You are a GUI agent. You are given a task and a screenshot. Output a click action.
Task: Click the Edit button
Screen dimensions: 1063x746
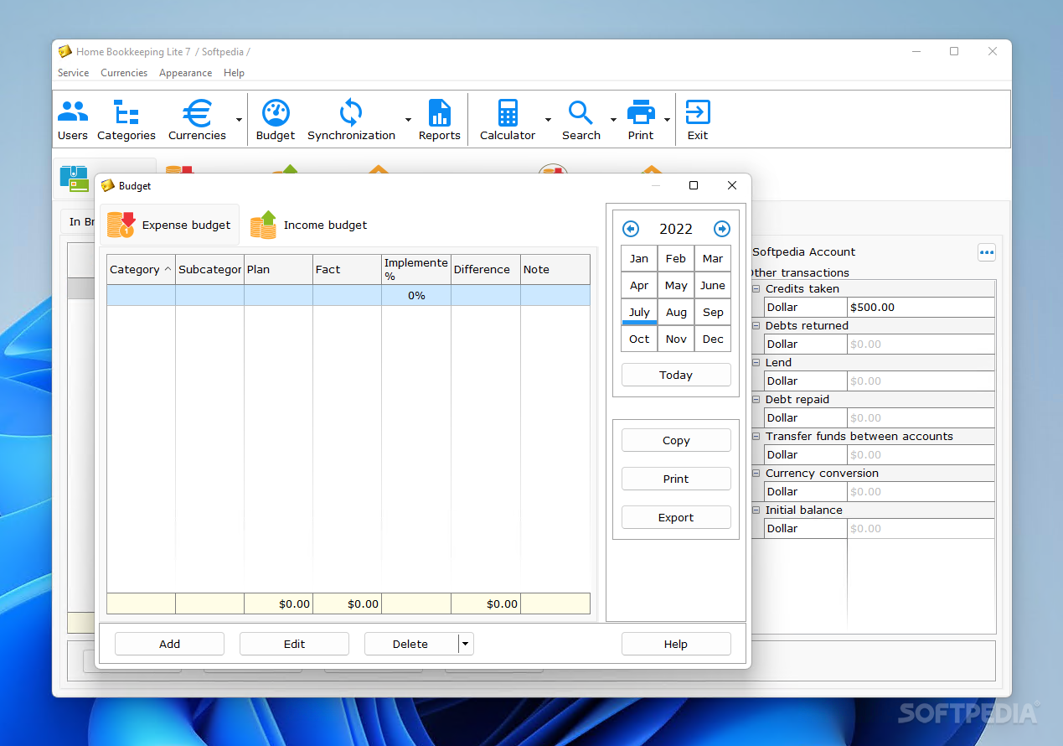click(x=294, y=644)
